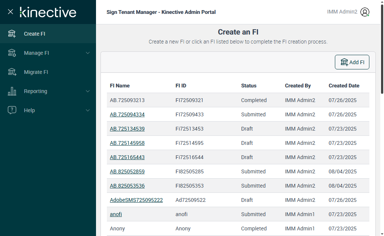The width and height of the screenshot is (384, 236).
Task: Select Create FI in the sidebar
Action: [34, 34]
